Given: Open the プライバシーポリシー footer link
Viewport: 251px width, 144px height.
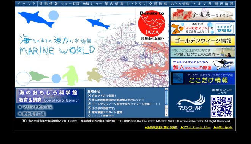Looking at the screenshot, I should coord(195,127).
